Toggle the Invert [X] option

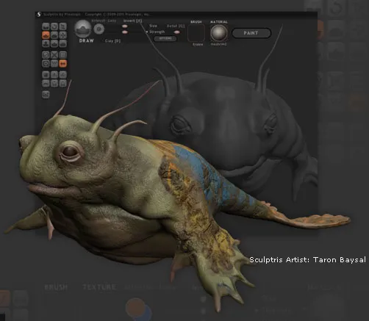coord(132,21)
